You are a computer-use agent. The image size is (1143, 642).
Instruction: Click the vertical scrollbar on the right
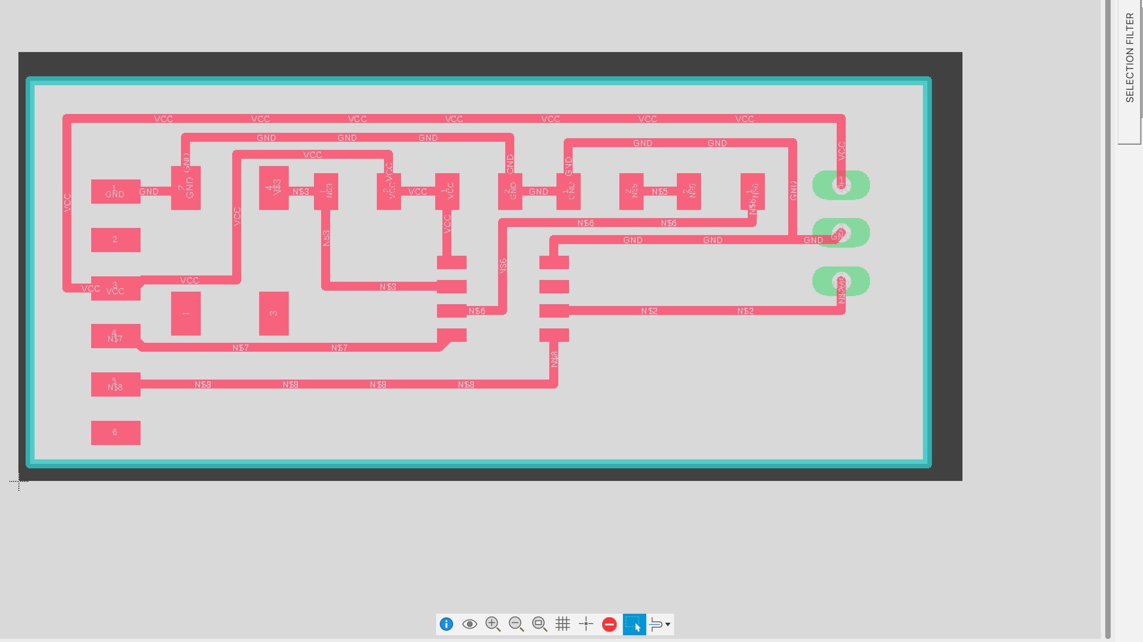coord(1108,314)
